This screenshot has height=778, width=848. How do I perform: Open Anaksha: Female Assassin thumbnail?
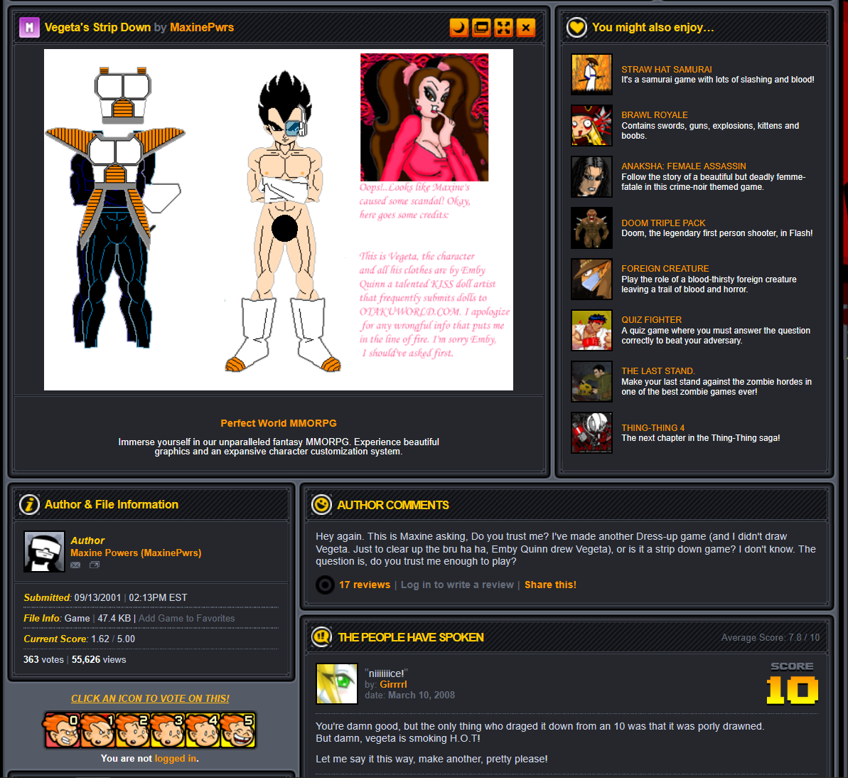pyautogui.click(x=591, y=176)
